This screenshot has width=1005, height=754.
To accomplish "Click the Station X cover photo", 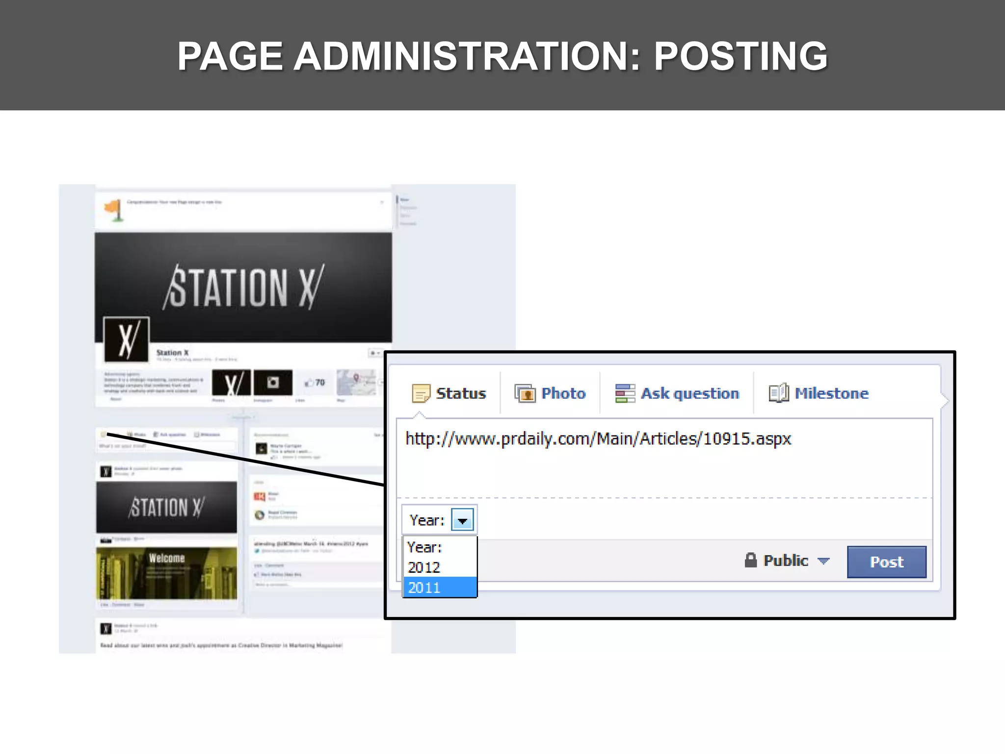I will (x=243, y=287).
